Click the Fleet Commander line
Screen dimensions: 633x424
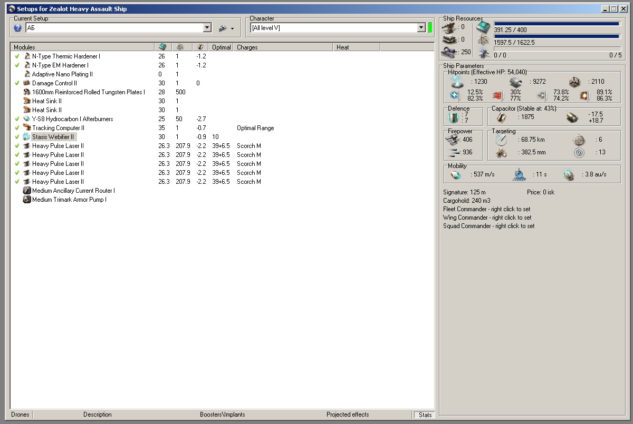[x=487, y=209]
